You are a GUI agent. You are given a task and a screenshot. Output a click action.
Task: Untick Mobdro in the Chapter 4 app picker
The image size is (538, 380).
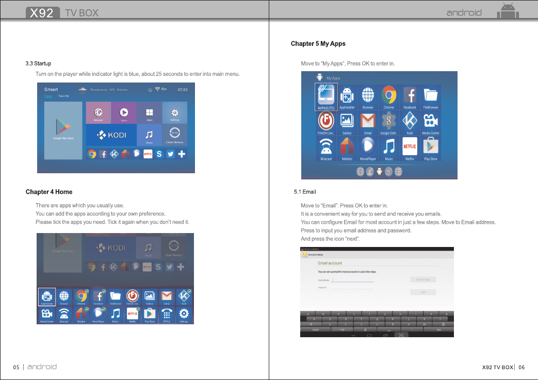(81, 315)
